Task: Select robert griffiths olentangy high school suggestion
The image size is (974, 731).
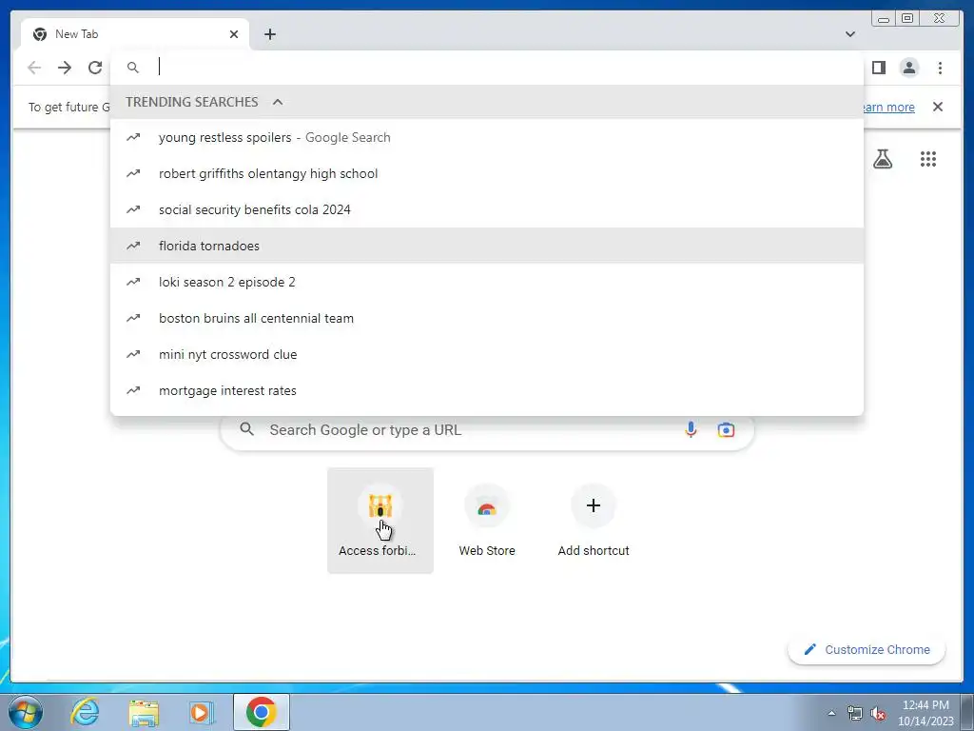Action: point(486,173)
